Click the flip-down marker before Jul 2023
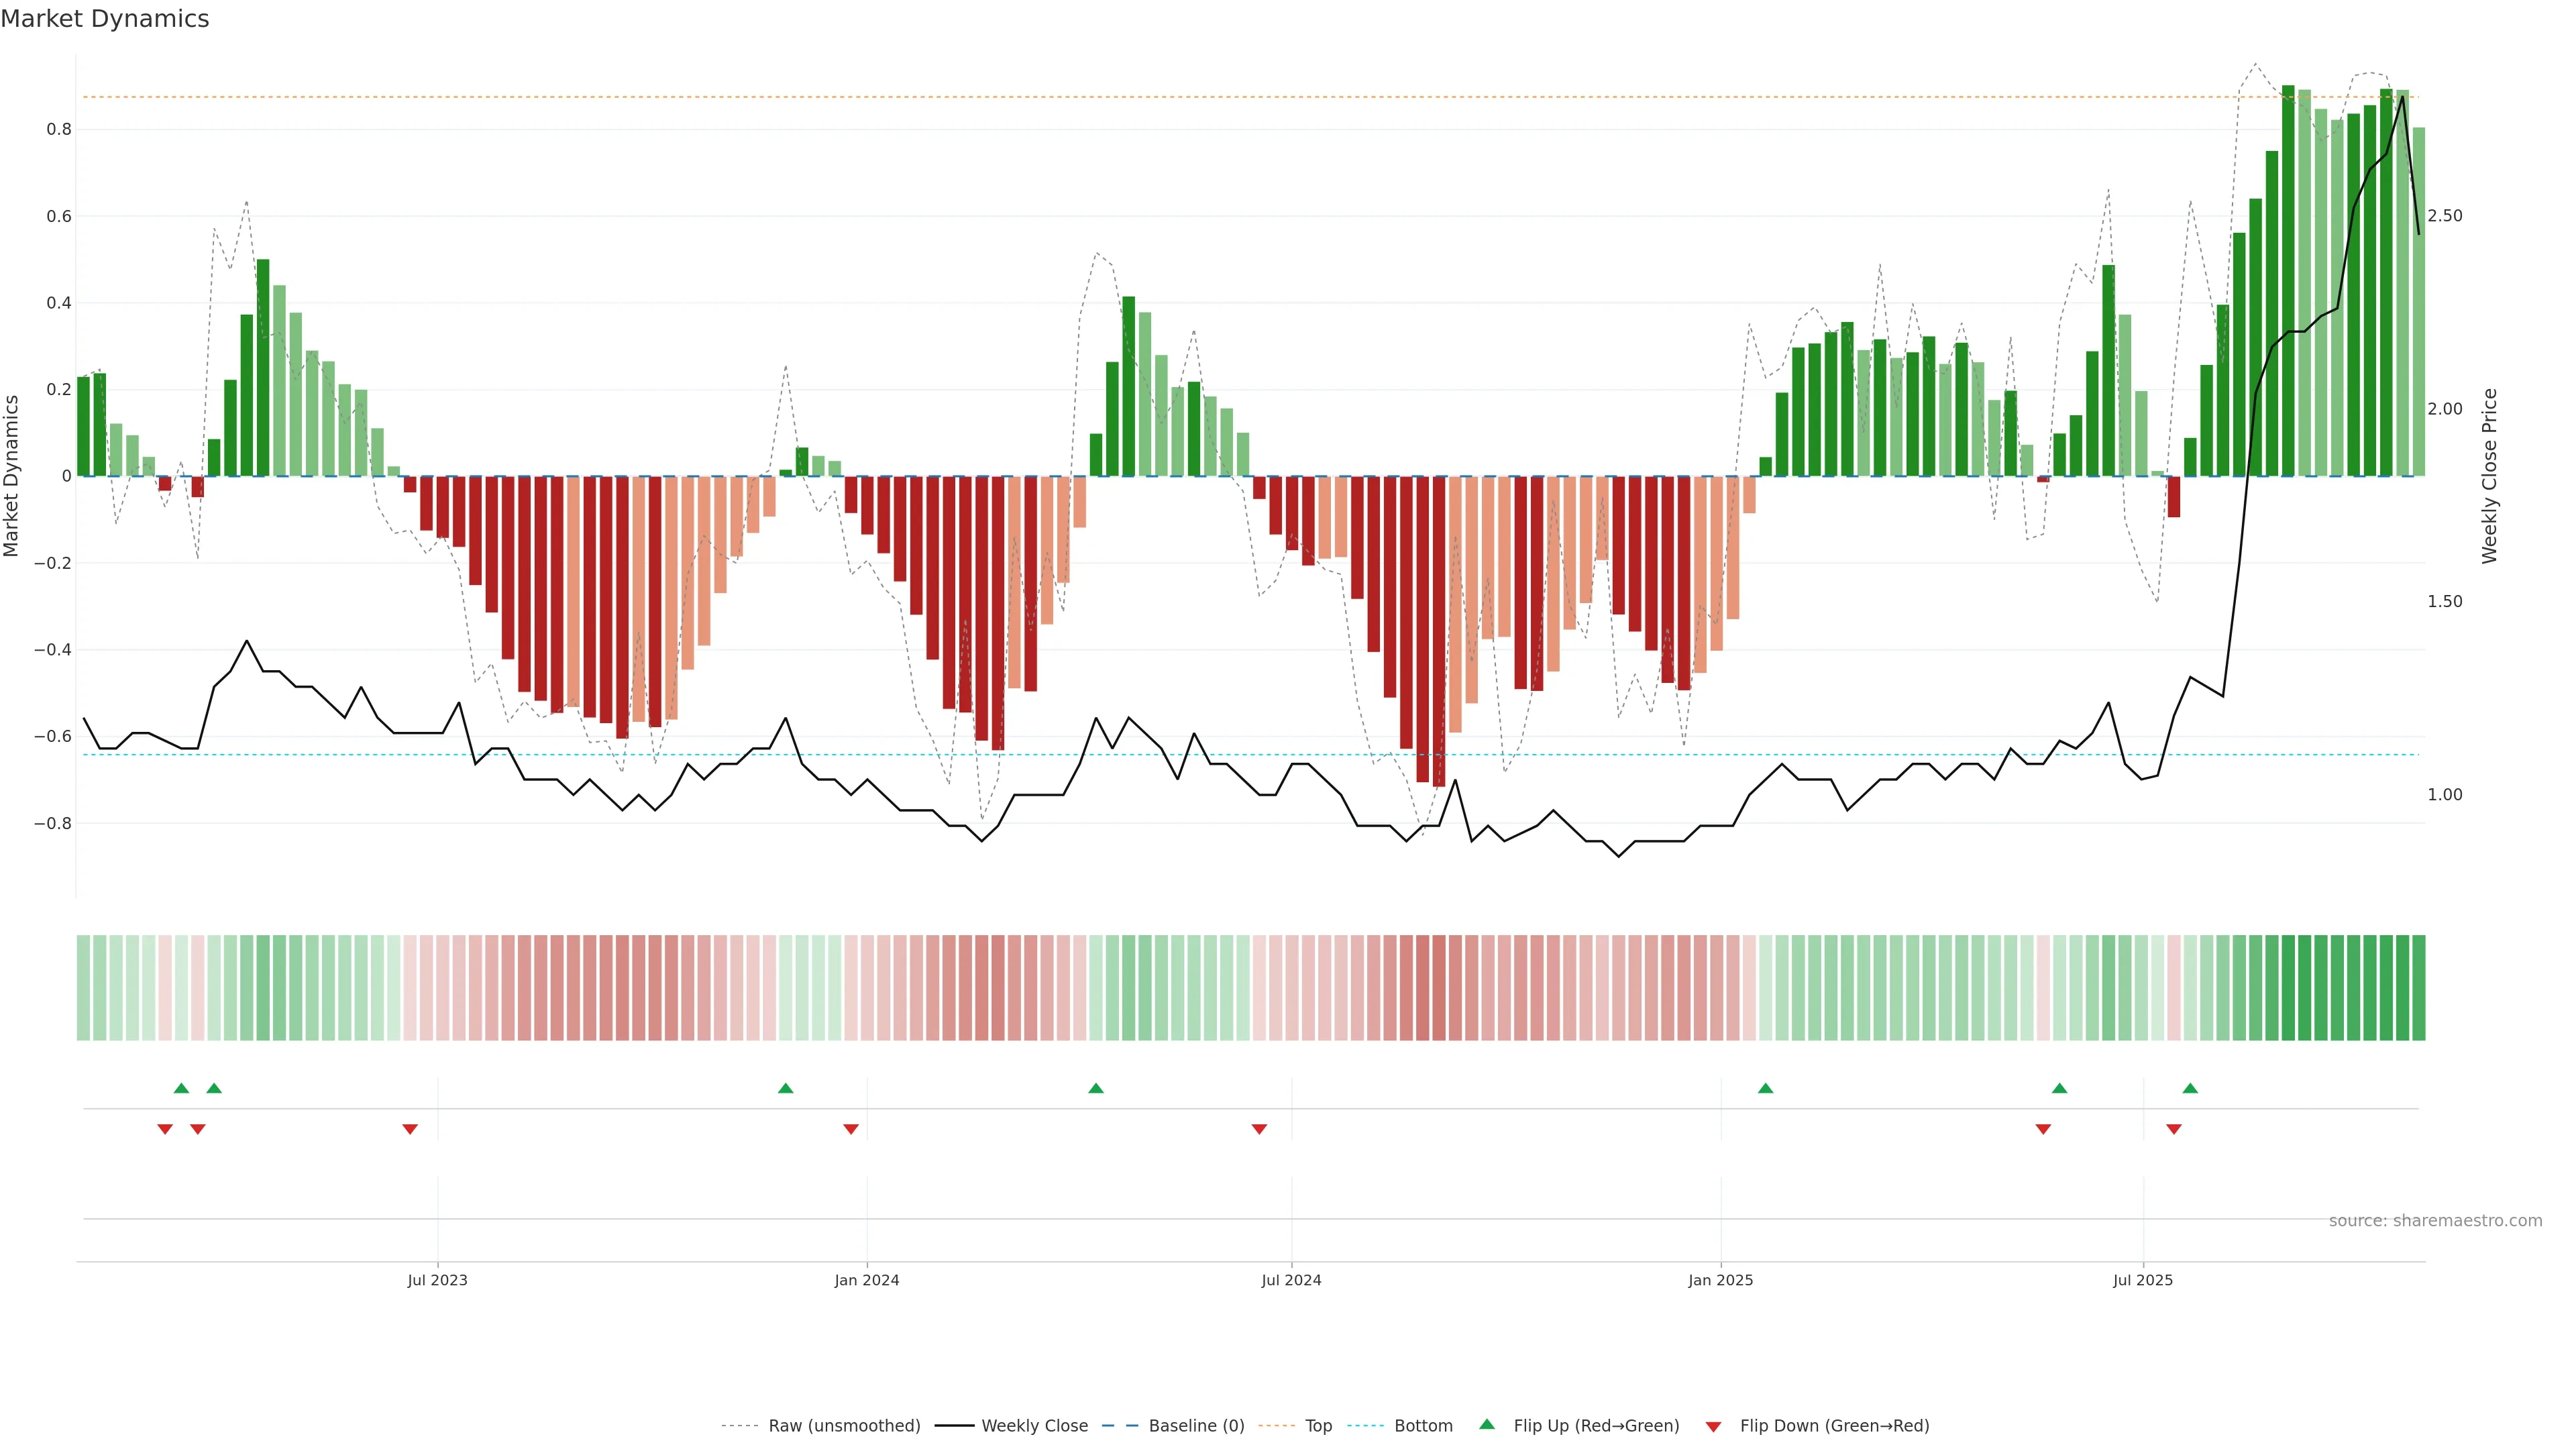The width and height of the screenshot is (2576, 1449). coord(410,1129)
